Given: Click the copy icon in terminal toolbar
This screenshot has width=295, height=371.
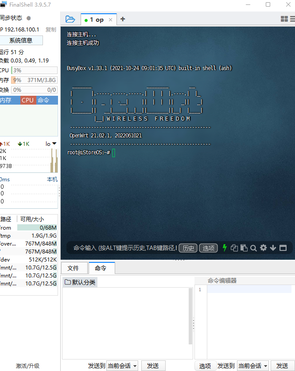Looking at the screenshot, I should click(234, 248).
